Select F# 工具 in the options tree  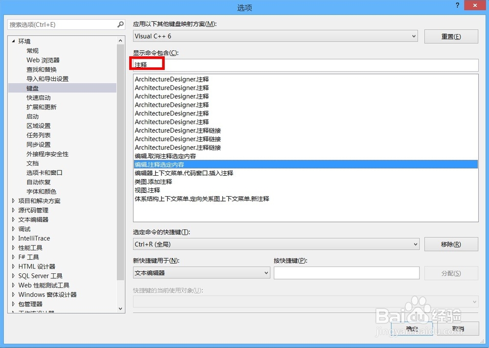(28, 257)
